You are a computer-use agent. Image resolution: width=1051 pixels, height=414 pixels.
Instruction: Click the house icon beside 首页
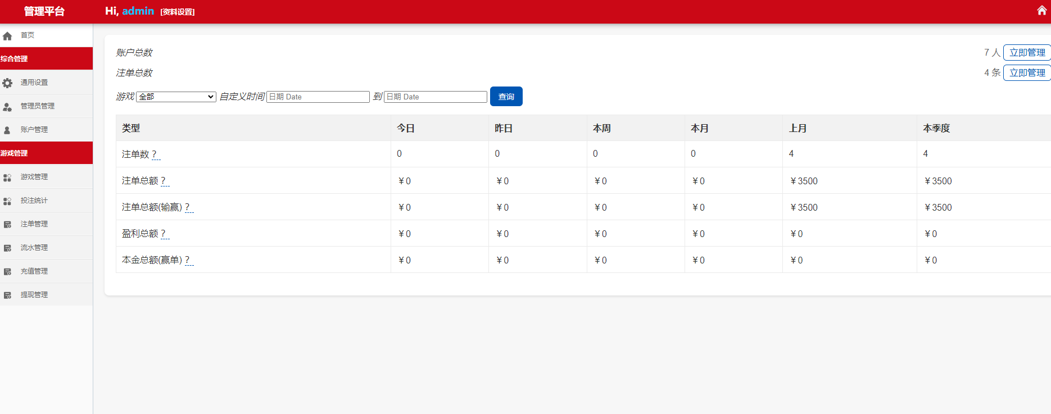7,36
